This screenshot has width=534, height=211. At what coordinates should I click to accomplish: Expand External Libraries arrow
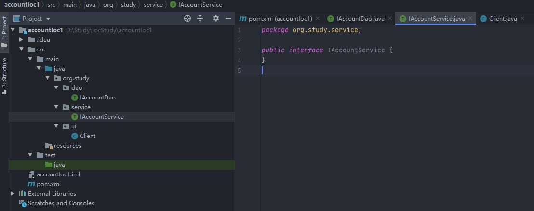point(13,193)
